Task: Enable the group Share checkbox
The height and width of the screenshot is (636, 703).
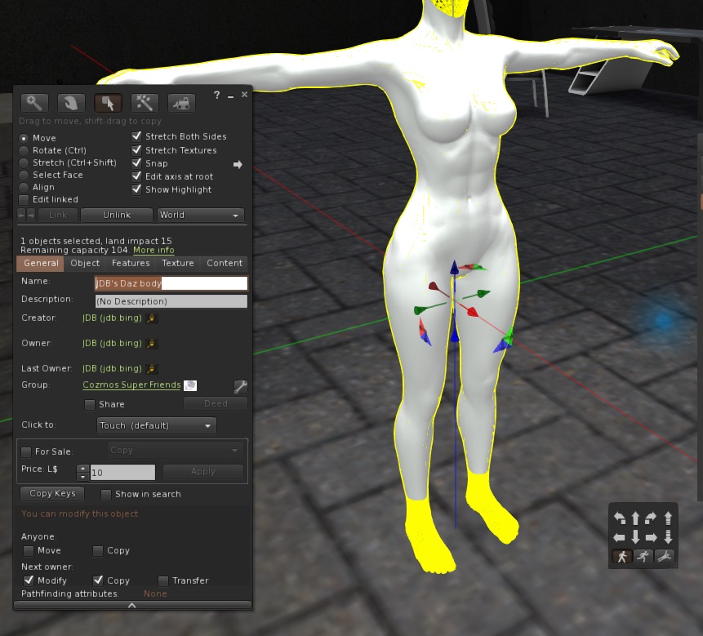Action: click(90, 405)
